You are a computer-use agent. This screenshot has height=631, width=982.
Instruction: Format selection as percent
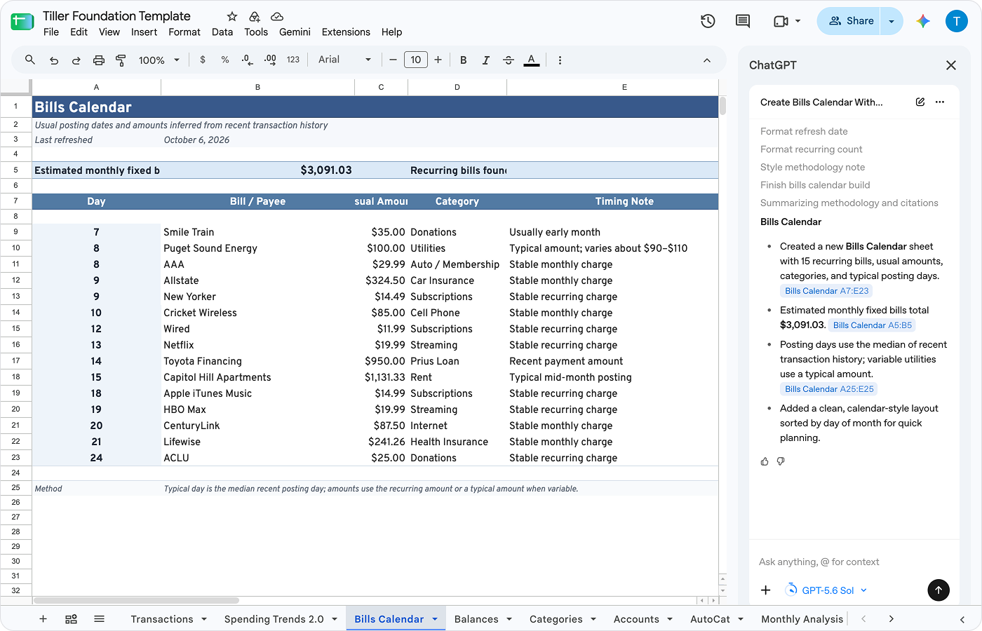[x=225, y=60]
